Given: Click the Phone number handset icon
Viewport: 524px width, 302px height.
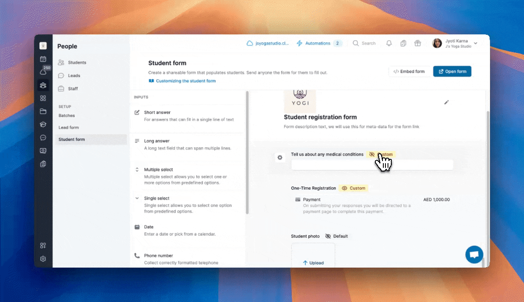Looking at the screenshot, I should 137,255.
